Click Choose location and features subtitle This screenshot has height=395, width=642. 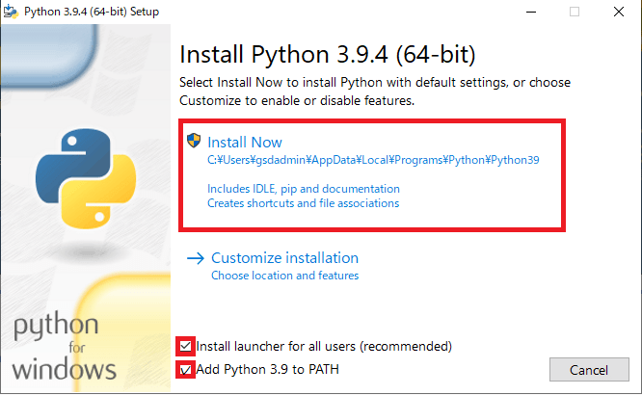coord(284,276)
